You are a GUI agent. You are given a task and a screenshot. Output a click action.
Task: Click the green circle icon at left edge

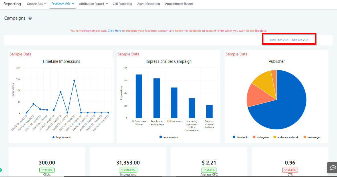click(1, 170)
